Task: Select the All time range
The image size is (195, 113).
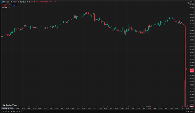Action: pos(19,111)
